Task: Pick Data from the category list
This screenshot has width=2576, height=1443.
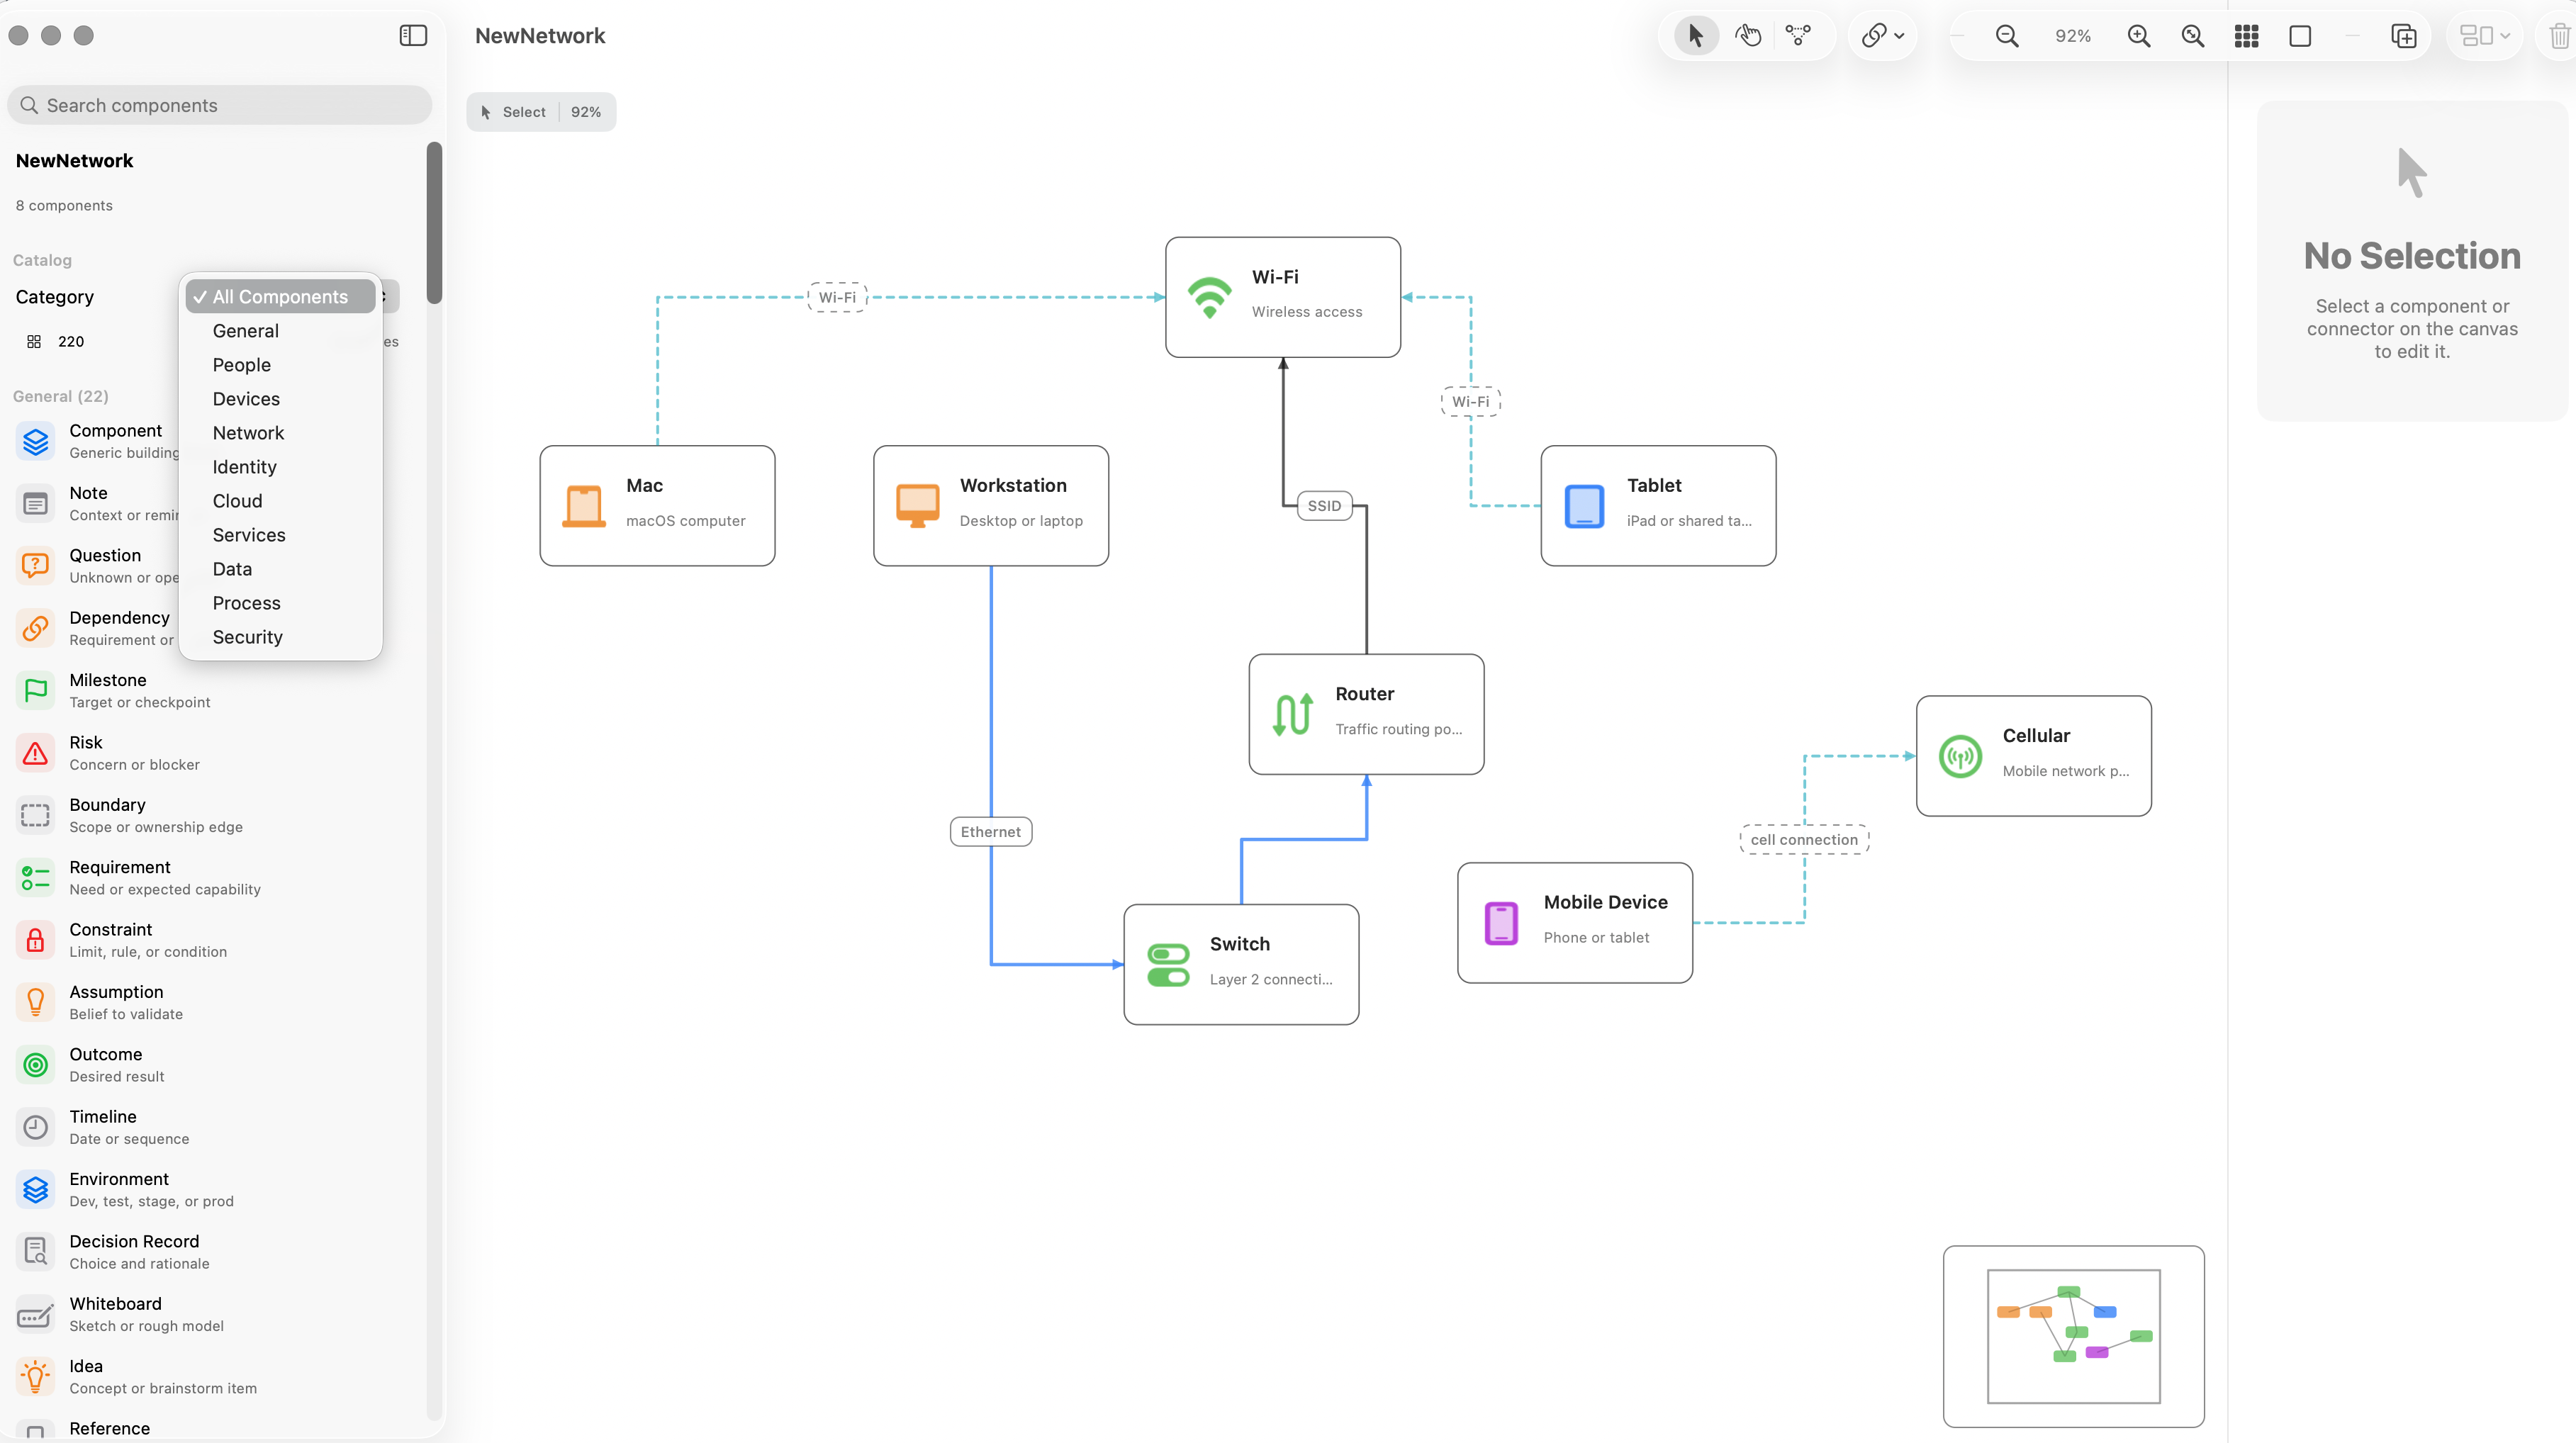Action: tap(280, 569)
